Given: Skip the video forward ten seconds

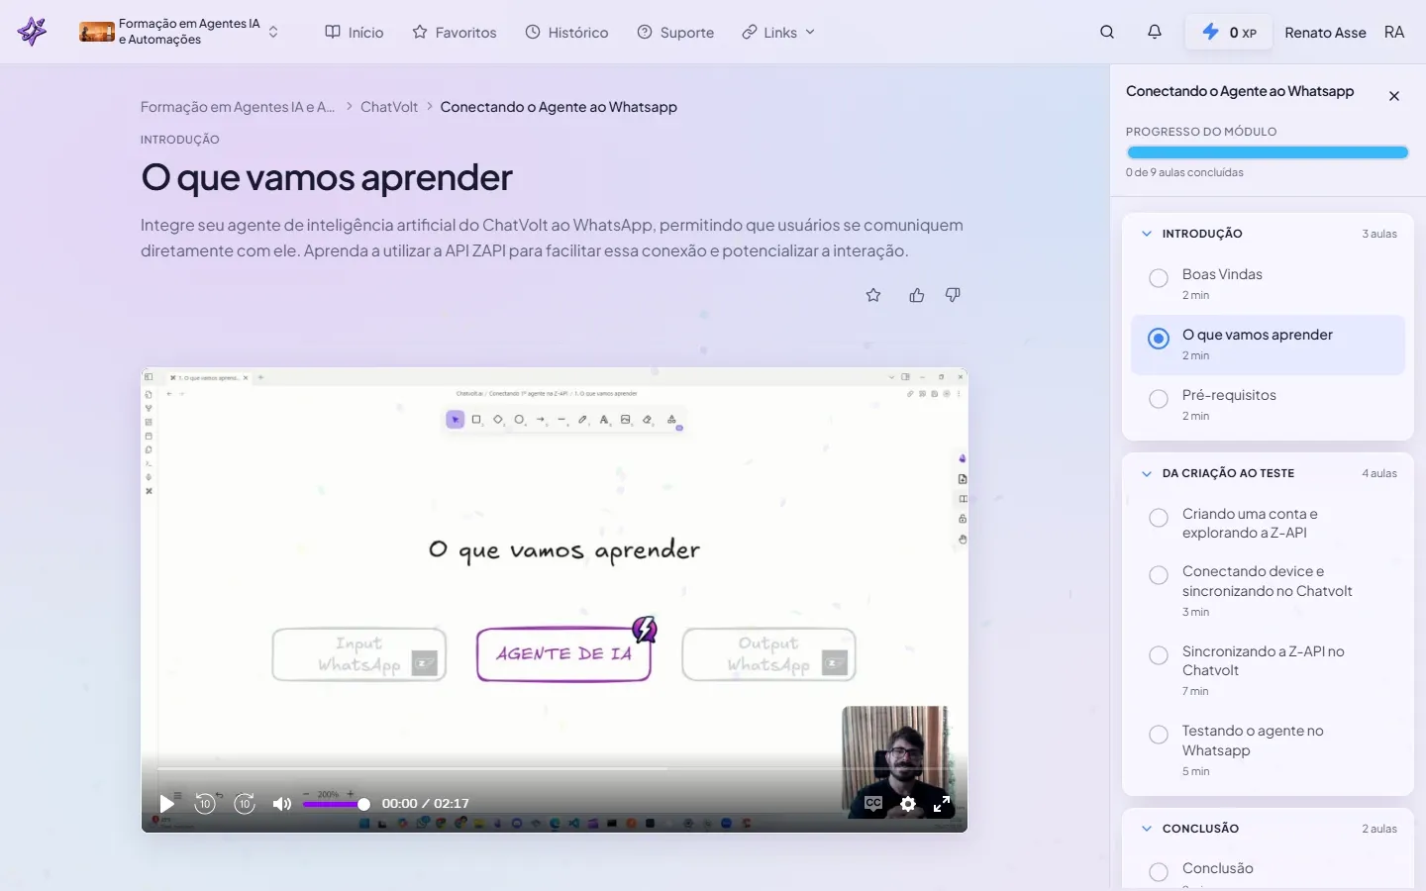Looking at the screenshot, I should pyautogui.click(x=245, y=803).
